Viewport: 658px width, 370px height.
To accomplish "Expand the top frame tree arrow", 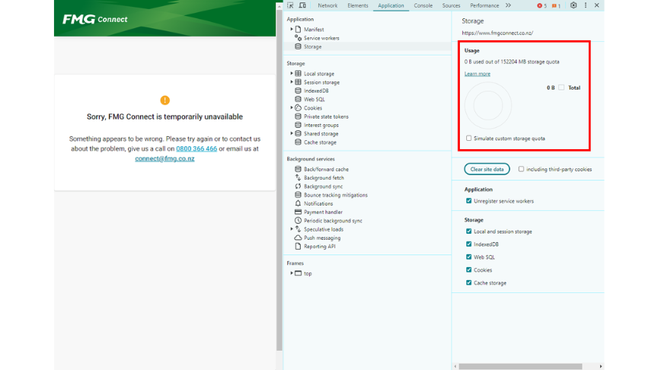I will pos(292,273).
